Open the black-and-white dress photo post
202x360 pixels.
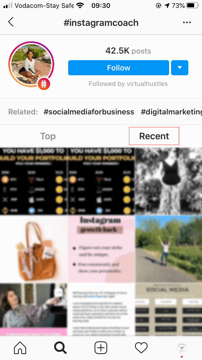[169, 181]
